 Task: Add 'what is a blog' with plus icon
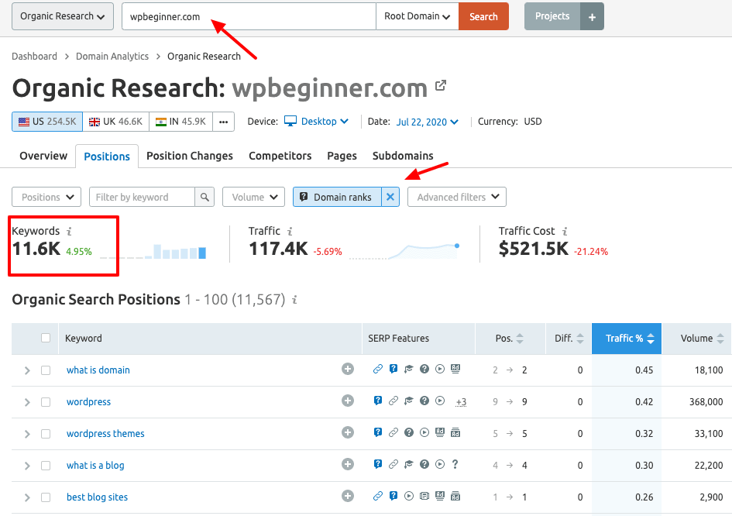tap(348, 465)
